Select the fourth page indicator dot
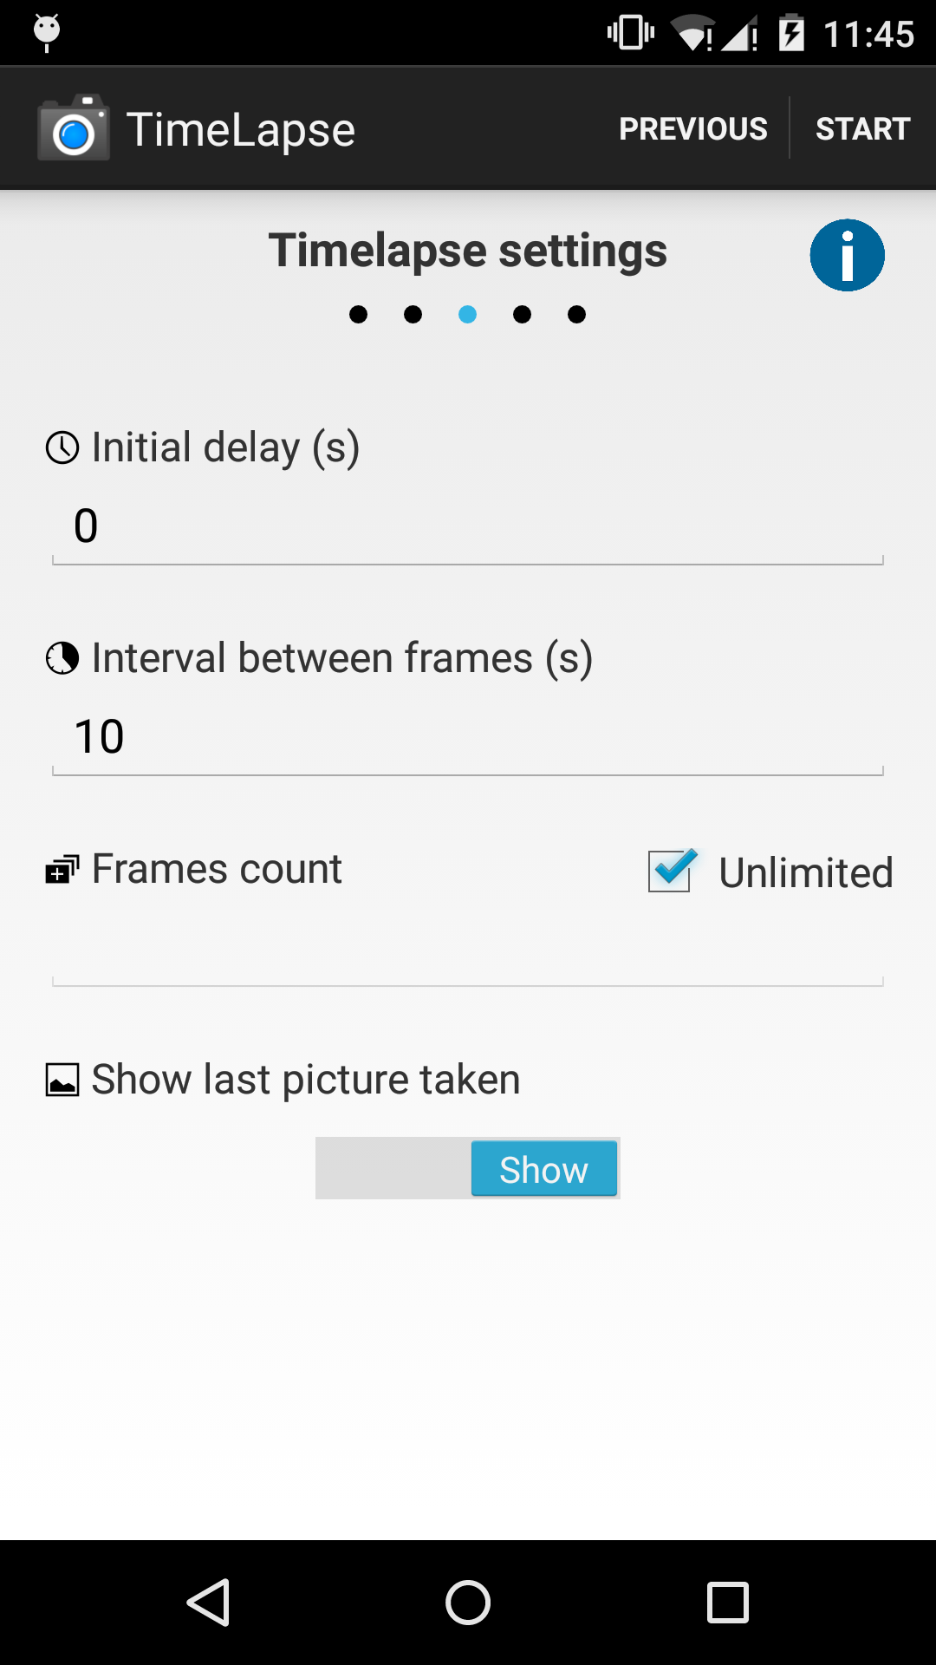This screenshot has height=1665, width=936. (x=522, y=314)
